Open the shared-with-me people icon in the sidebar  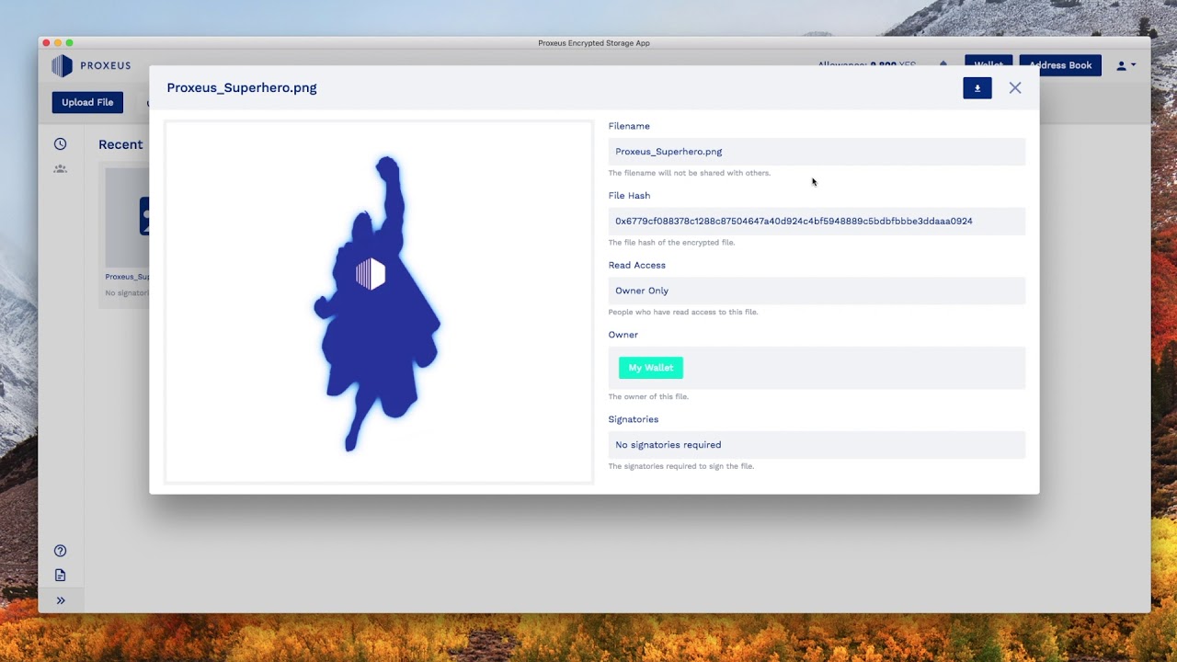(x=60, y=169)
